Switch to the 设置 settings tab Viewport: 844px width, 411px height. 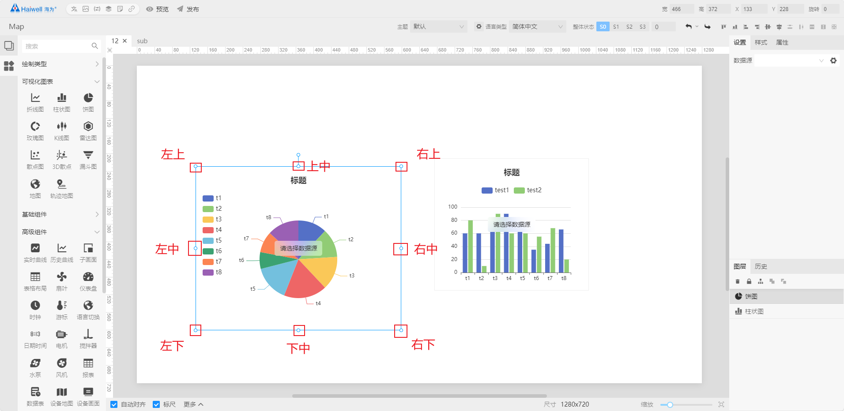tap(740, 42)
